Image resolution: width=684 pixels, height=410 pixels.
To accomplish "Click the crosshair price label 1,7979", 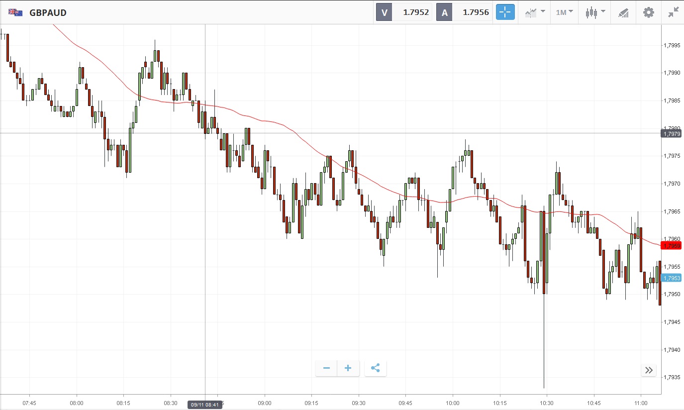I will coord(671,133).
